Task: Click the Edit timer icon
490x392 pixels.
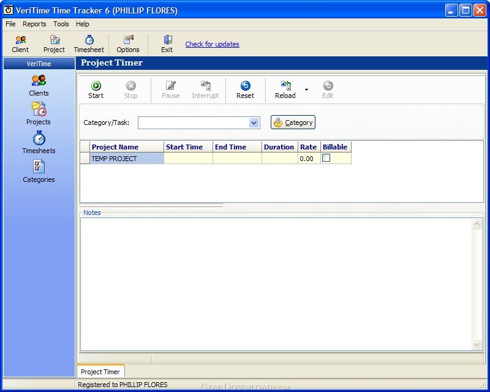Action: coord(328,89)
